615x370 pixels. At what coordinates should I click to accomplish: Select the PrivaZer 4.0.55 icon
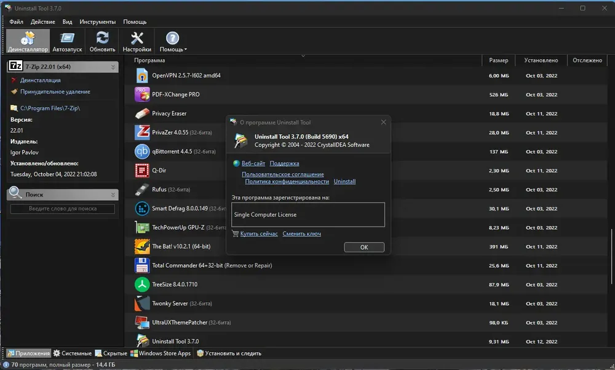pos(142,132)
